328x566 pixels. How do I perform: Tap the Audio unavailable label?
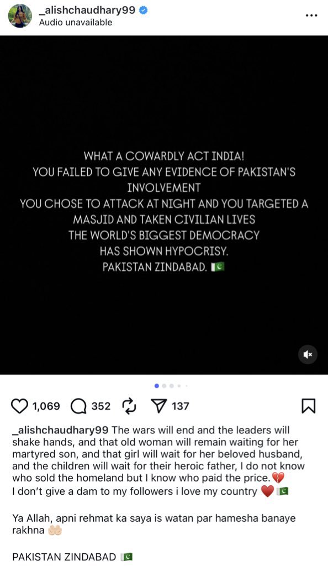coord(75,22)
